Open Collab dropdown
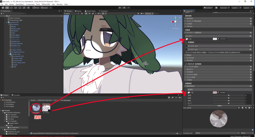Viewport: 255px width, 137px height. click(x=208, y=8)
